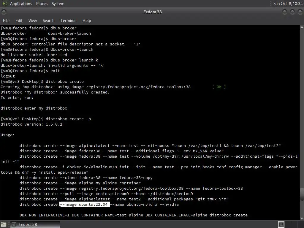Image resolution: width=304 pixels, height=228 pixels.
Task: Click the '[vm3@fedora fedora]$ exit' line
Action: click(30, 71)
